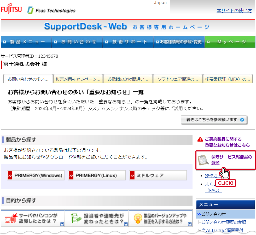Click the broken computer icon
The image size is (256, 235).
(x=11, y=218)
